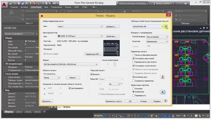This screenshot has width=211, height=119.
Task: Select Альбомная orientation
Action: [133, 92]
